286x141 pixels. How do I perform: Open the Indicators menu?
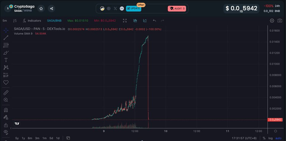pos(32,21)
